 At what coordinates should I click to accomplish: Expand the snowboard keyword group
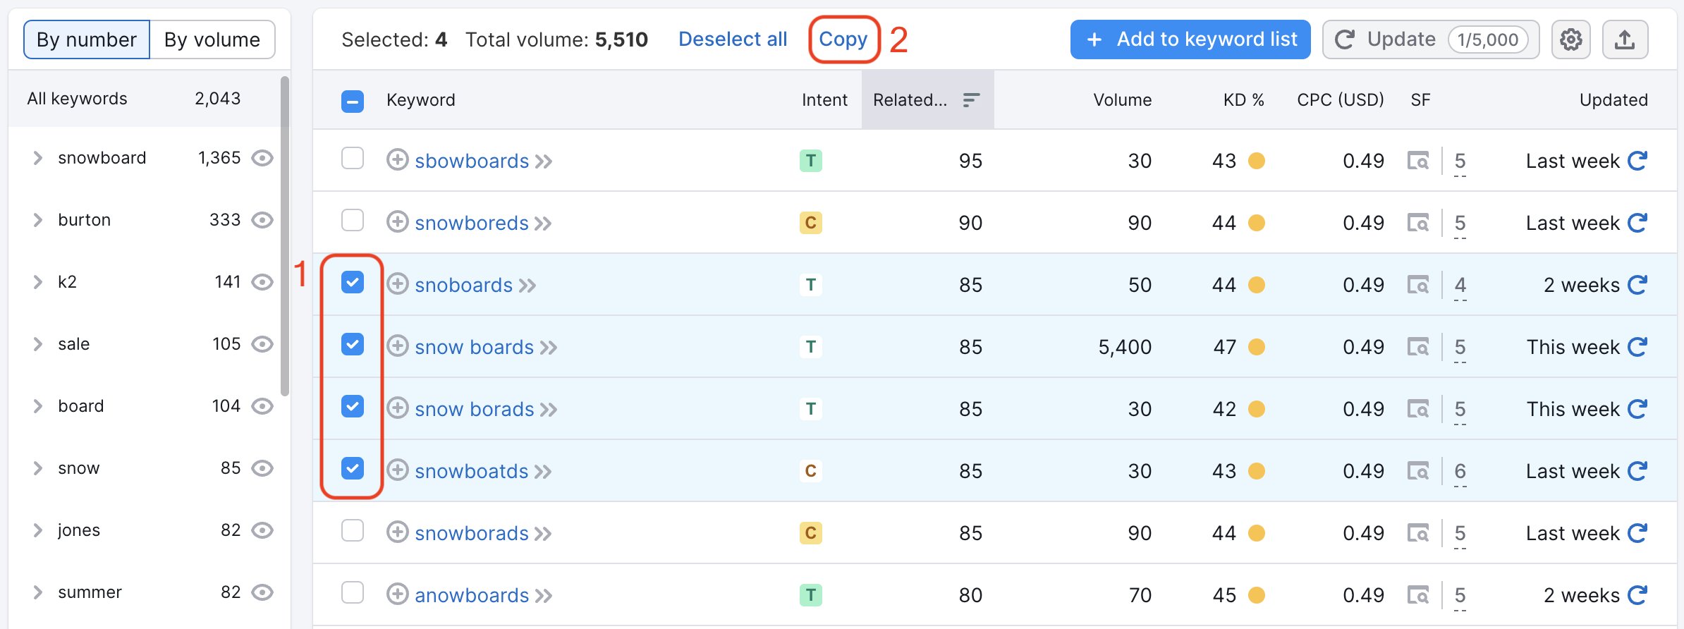(38, 158)
